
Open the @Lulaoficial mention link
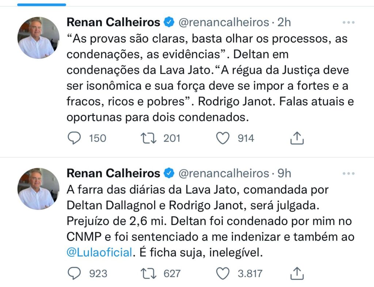(99, 252)
